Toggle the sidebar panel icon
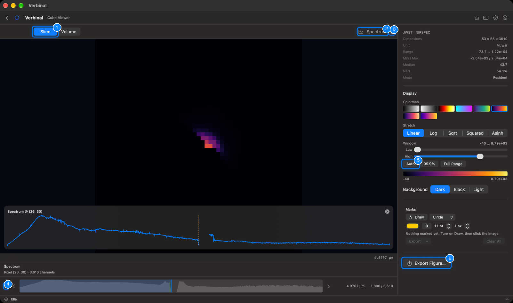The height and width of the screenshot is (303, 513). [486, 18]
